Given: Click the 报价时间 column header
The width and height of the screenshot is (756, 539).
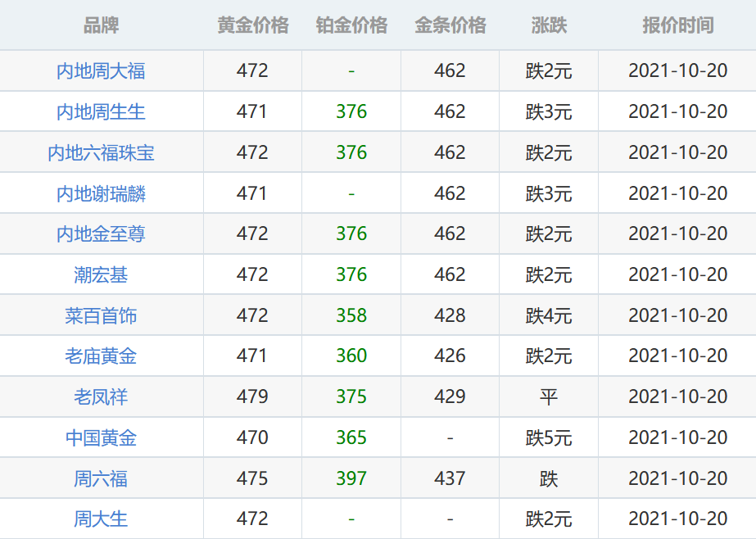Looking at the screenshot, I should [x=671, y=25].
